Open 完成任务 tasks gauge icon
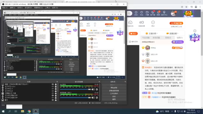 [130, 24]
